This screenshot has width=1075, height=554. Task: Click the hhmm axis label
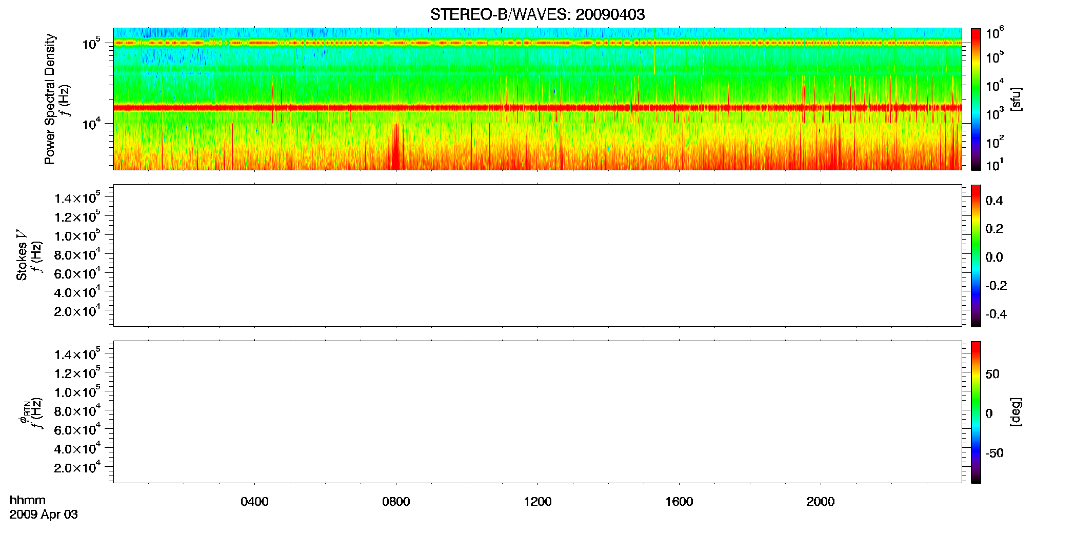coord(28,500)
